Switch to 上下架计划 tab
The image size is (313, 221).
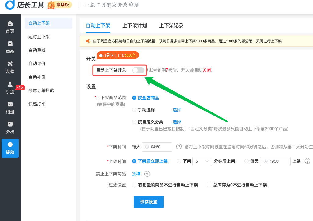pyautogui.click(x=135, y=26)
